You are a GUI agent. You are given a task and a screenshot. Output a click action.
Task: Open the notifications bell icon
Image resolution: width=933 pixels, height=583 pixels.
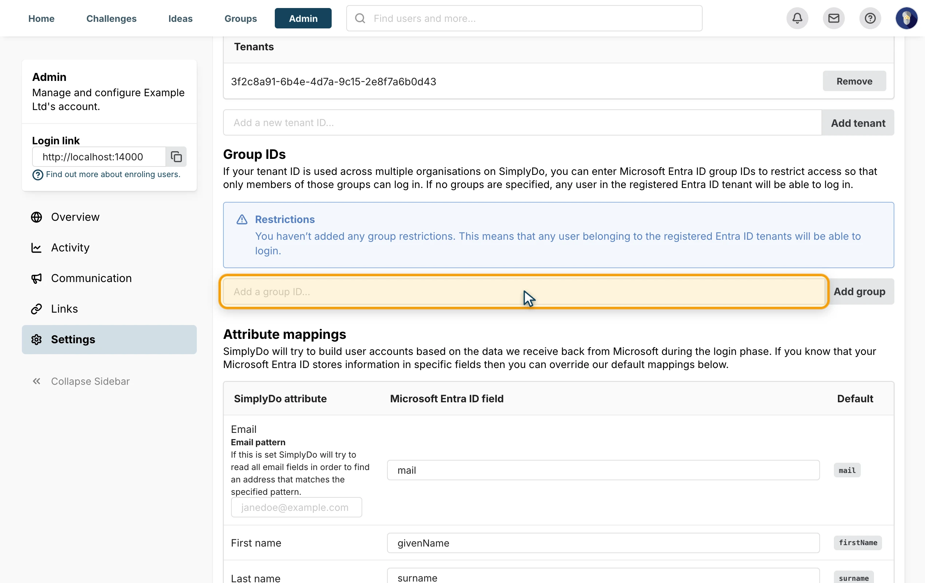797,18
